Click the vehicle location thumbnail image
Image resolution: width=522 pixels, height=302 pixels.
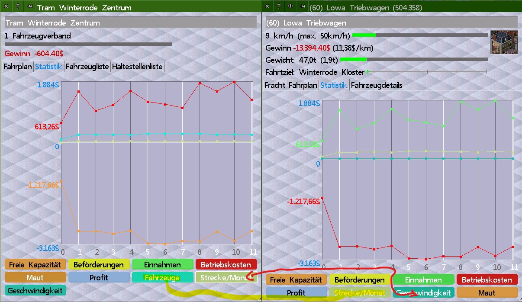coord(504,42)
